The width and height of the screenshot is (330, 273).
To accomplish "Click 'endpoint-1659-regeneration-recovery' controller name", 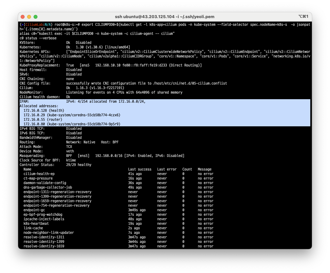I will [x=57, y=201].
